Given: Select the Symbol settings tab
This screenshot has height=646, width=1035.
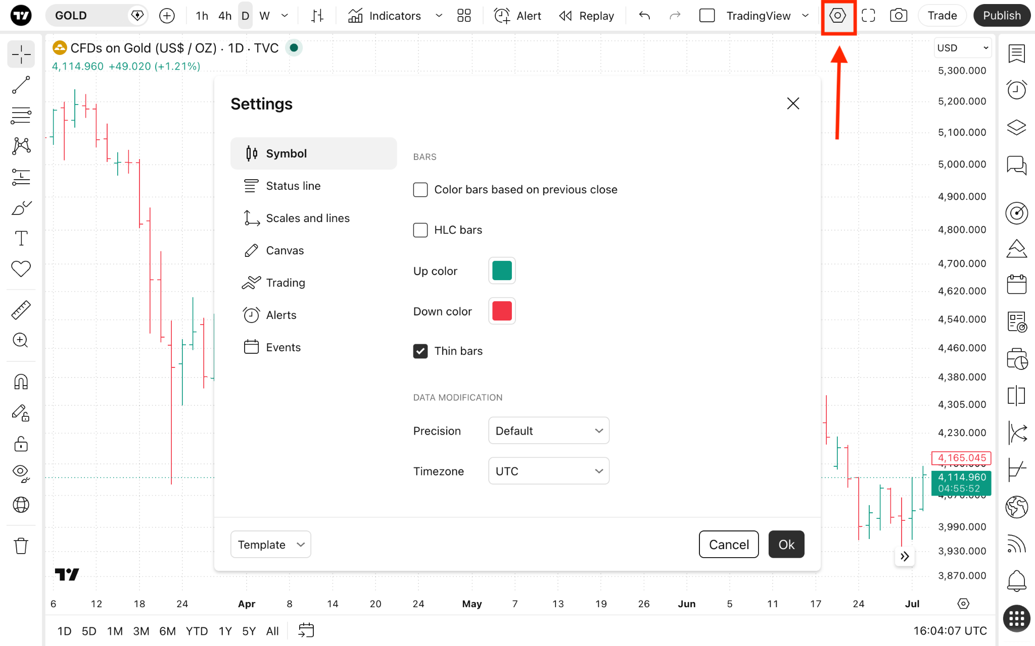Looking at the screenshot, I should click(314, 153).
